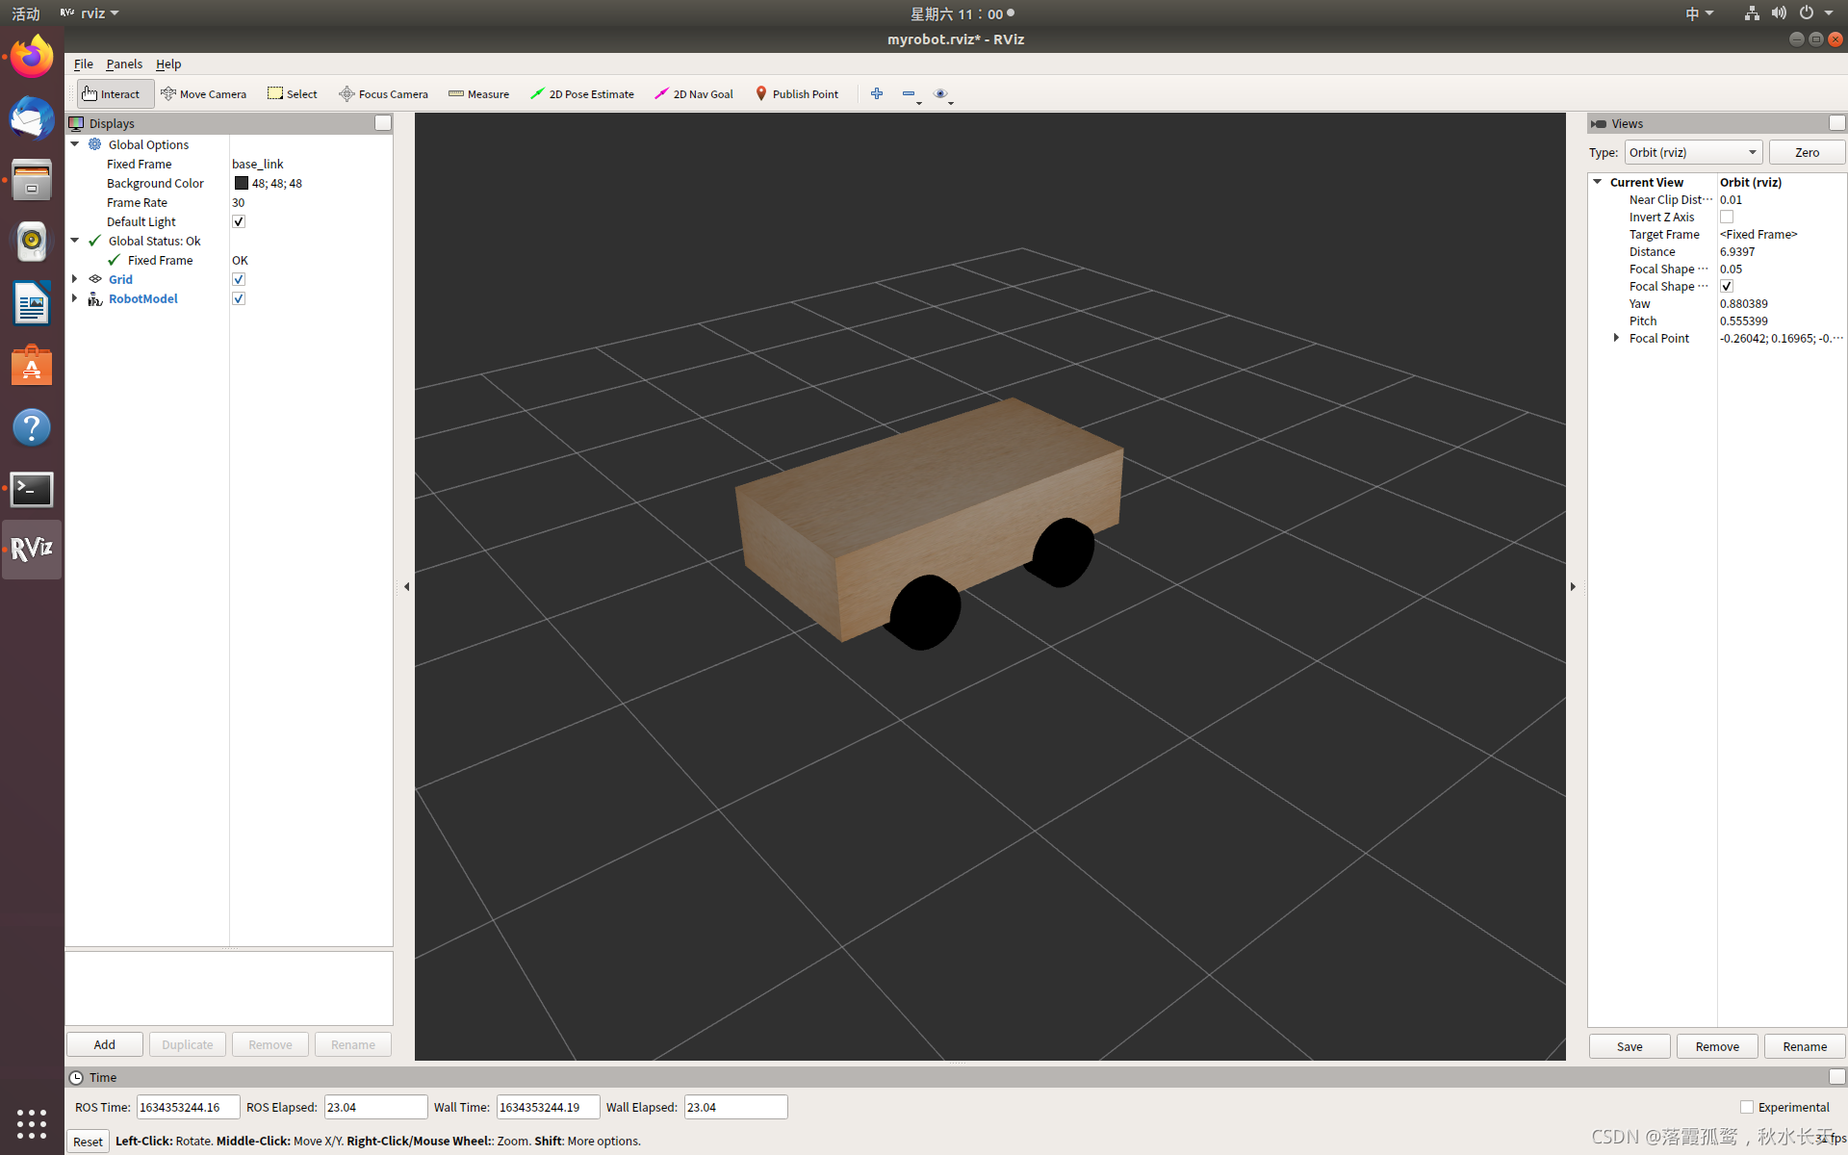This screenshot has width=1848, height=1155.
Task: Pick the 2D Pose Estimate tool
Action: click(582, 94)
